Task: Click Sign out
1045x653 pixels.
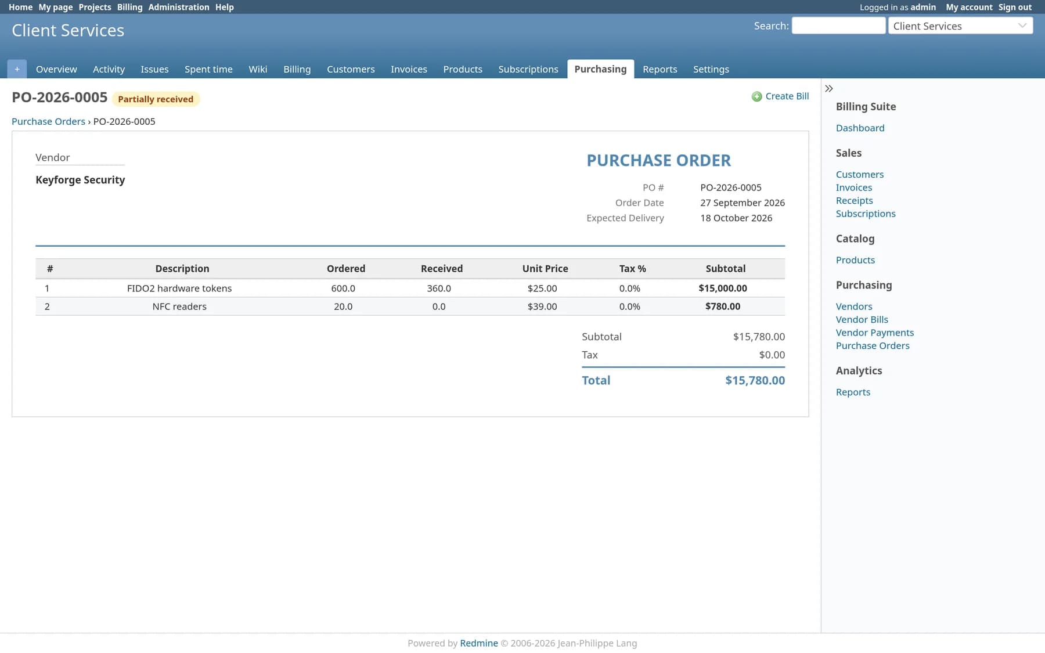Action: pyautogui.click(x=1015, y=7)
